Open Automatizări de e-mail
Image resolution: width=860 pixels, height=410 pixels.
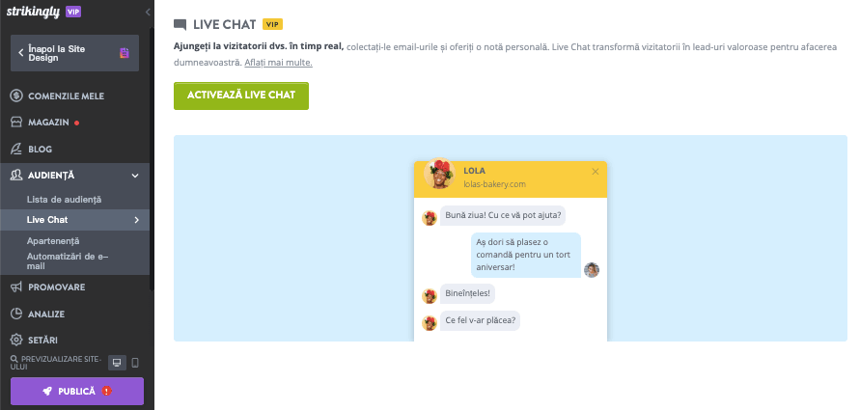click(x=68, y=260)
